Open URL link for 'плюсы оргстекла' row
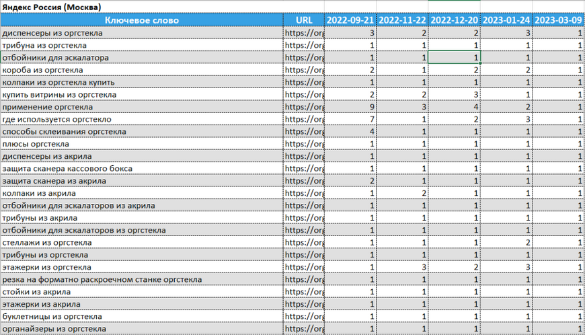 click(x=304, y=144)
